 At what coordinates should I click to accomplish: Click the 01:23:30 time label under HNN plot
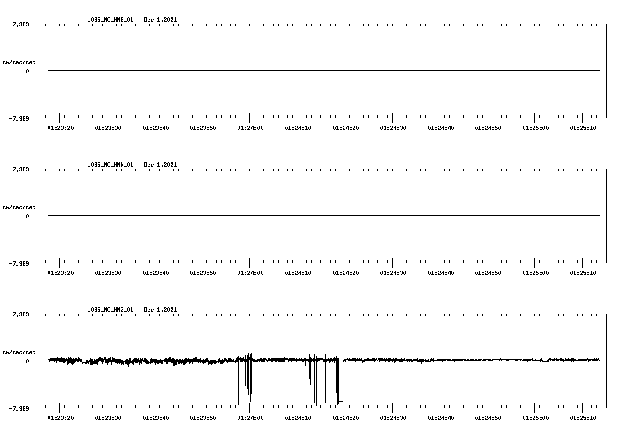[x=108, y=273]
